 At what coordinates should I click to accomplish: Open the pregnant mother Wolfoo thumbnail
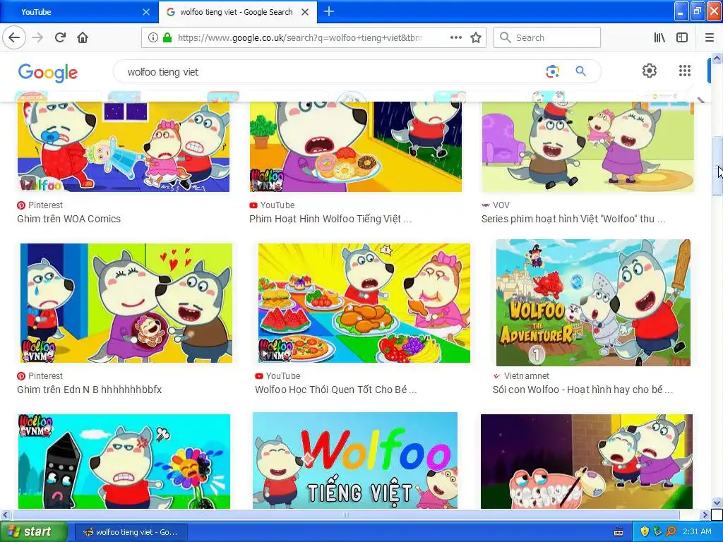tap(126, 303)
